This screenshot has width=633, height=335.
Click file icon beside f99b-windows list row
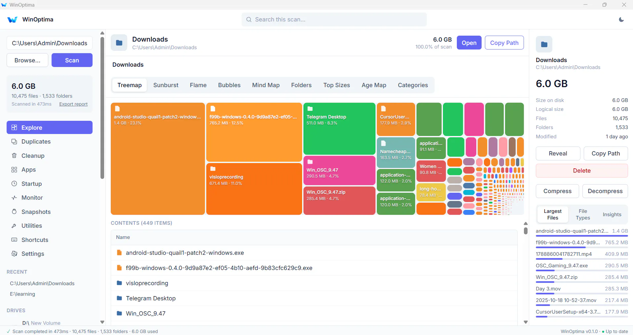coord(119,268)
